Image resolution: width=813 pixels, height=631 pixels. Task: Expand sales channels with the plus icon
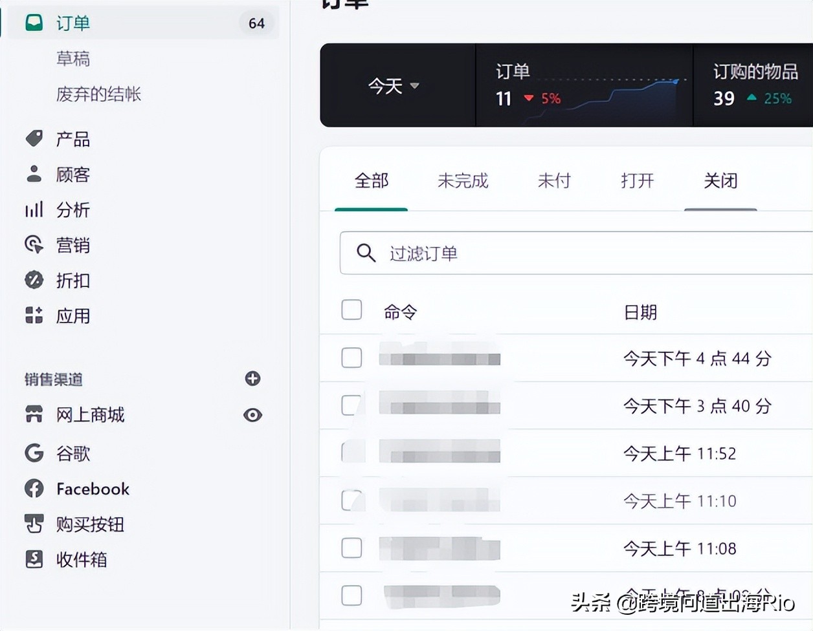coord(252,379)
